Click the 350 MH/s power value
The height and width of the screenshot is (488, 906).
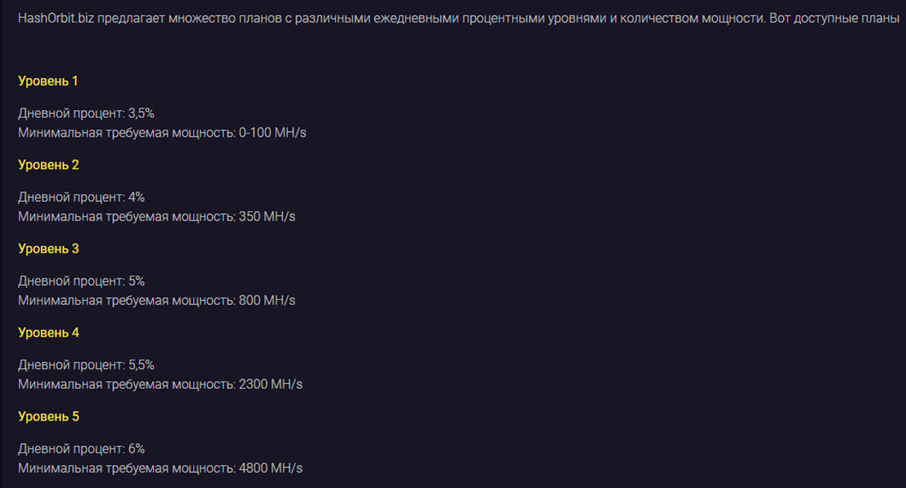[x=267, y=216]
